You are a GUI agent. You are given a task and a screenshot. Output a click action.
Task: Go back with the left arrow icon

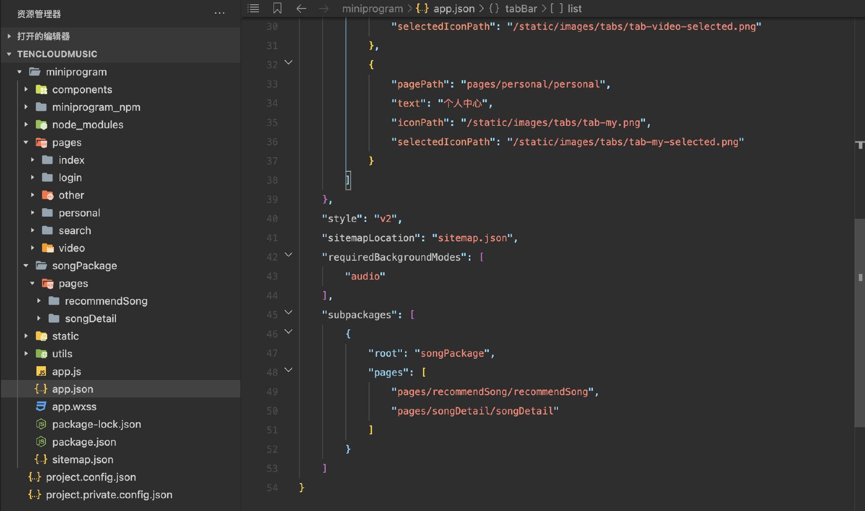pos(301,9)
